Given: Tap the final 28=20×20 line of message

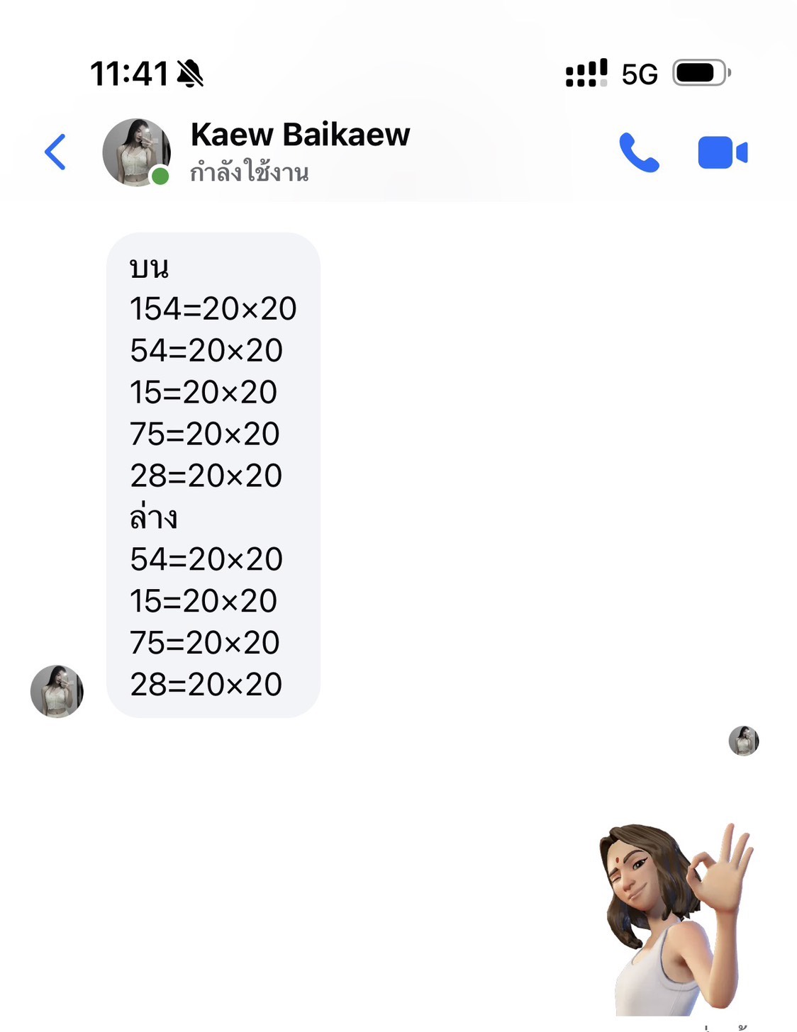Looking at the screenshot, I should (206, 685).
